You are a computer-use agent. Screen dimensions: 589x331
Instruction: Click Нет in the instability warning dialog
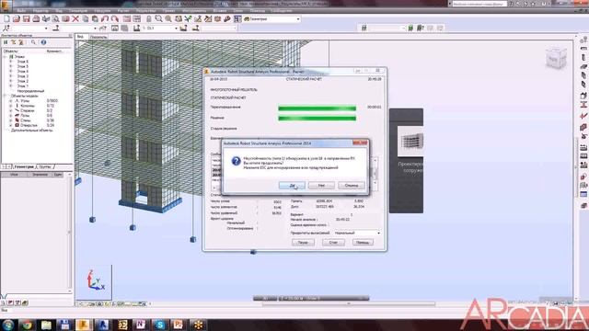click(321, 186)
